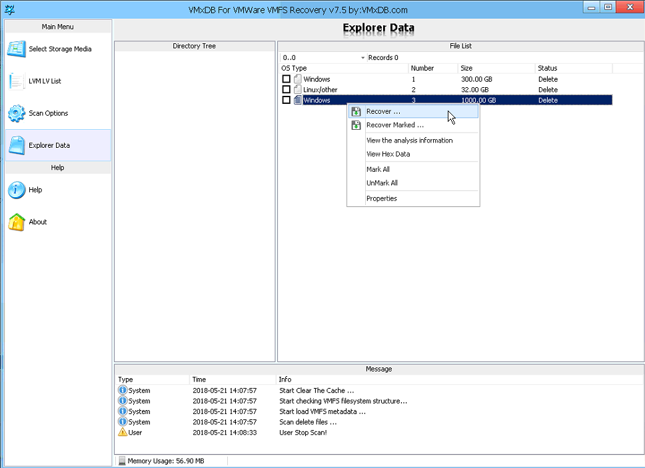
Task: Click the Type column header in Message panel
Action: point(152,379)
